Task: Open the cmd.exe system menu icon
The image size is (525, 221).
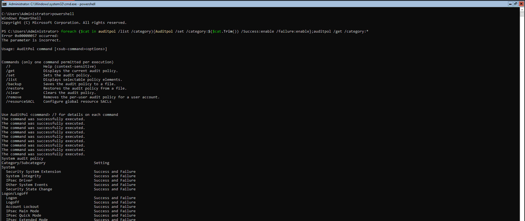Action: click(4, 3)
